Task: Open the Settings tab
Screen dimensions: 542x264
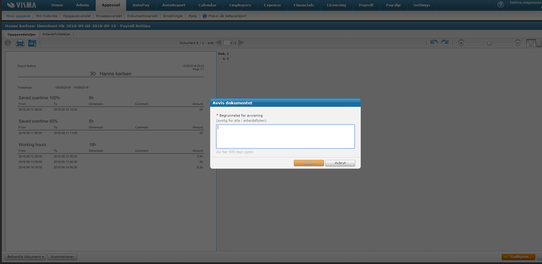Action: coord(422,5)
